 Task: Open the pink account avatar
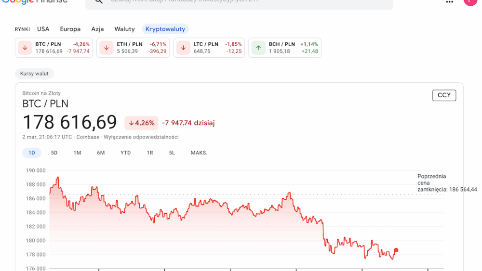(470, 1)
